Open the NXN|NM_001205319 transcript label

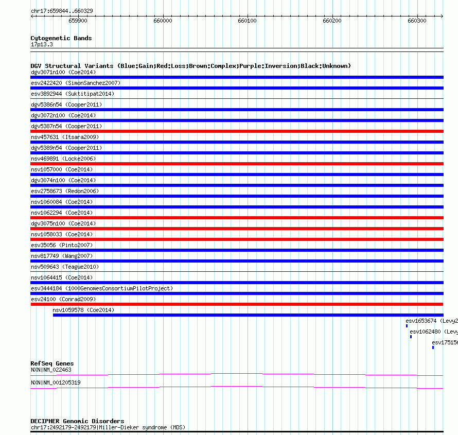tap(56, 382)
